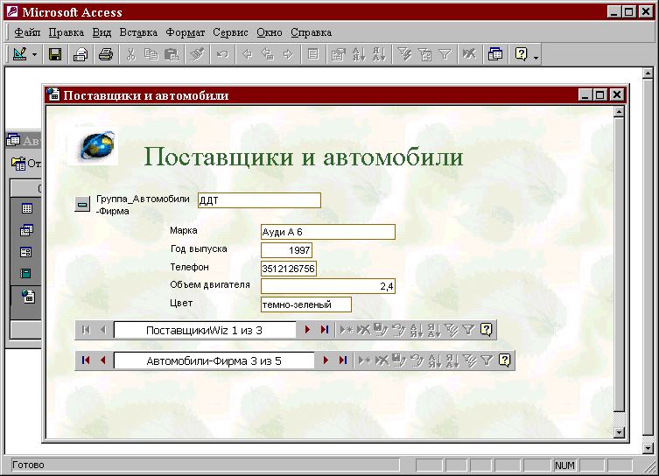This screenshot has height=476, width=659.
Task: Click the paste clipboard icon
Action: click(172, 54)
